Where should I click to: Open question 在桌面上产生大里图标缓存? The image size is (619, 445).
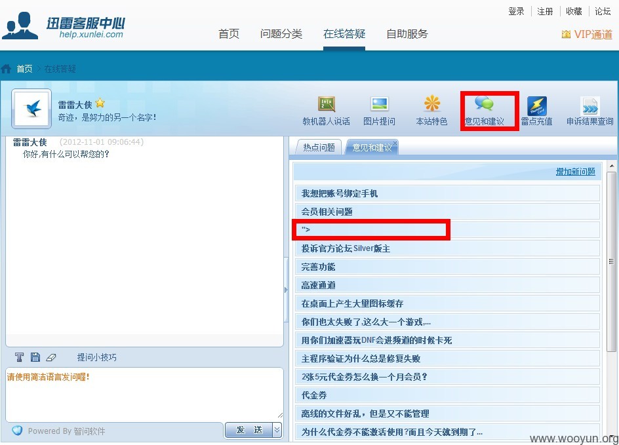coord(447,304)
